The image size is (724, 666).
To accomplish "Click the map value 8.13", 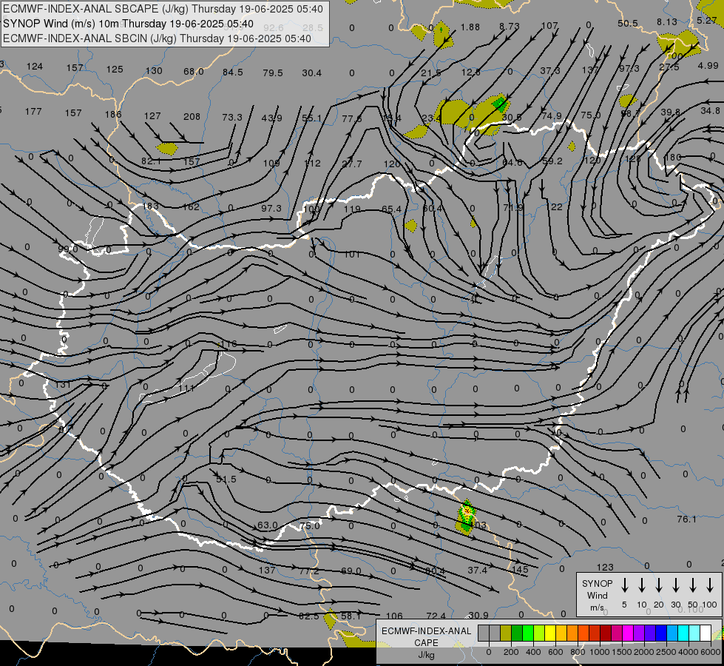I will coord(667,21).
